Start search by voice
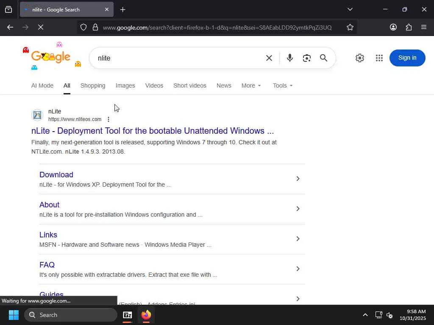Screen dimensions: 434x325 290,58
